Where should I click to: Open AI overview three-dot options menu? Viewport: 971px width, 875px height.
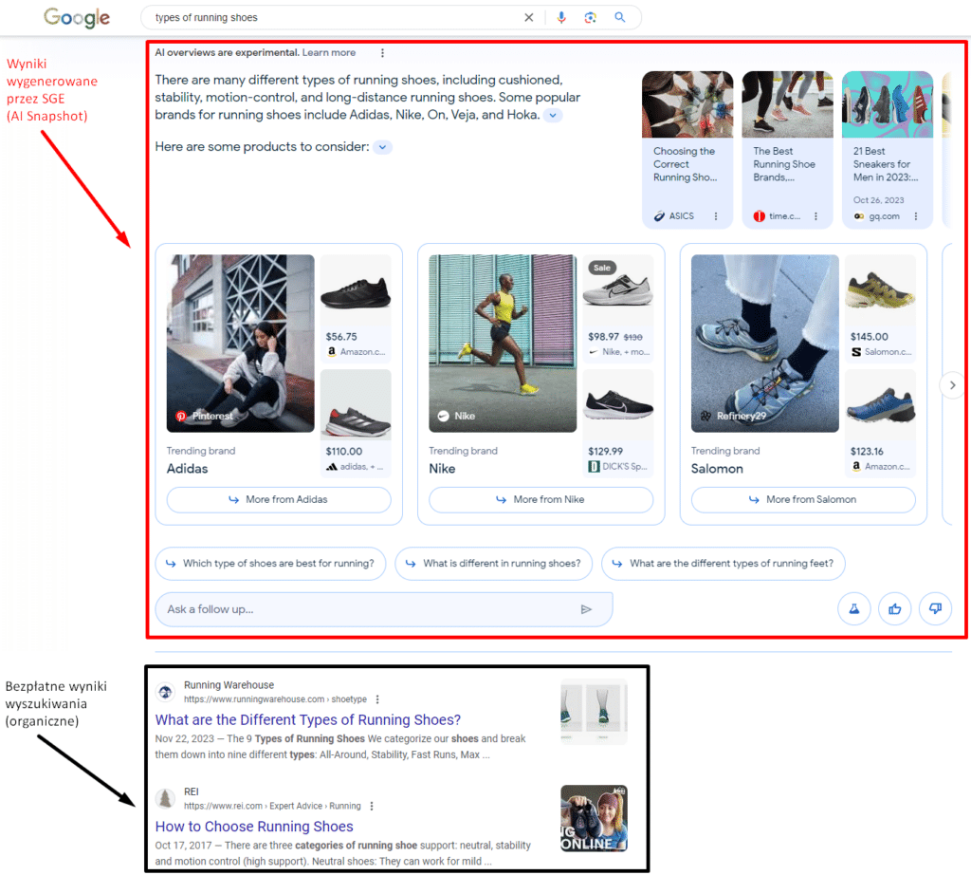(382, 53)
